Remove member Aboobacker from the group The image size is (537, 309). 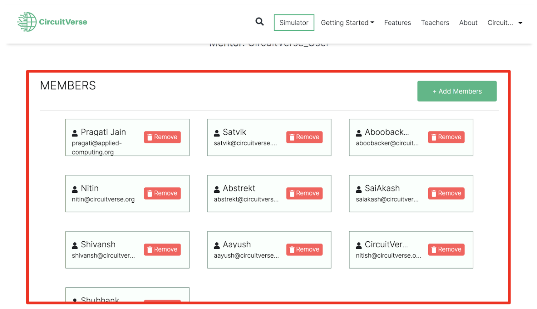point(446,137)
